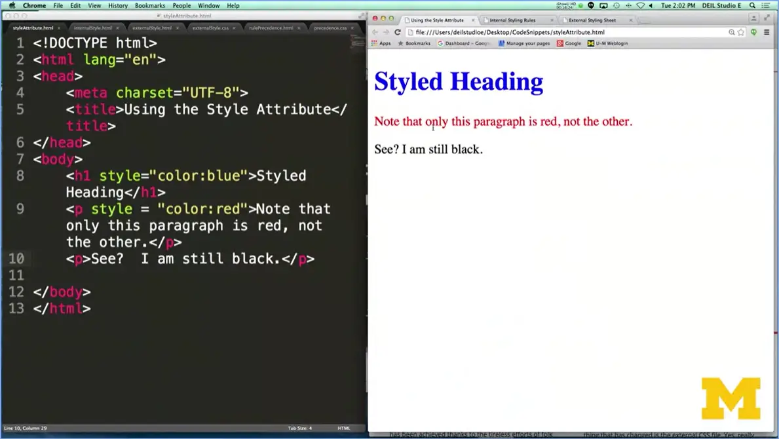Close the internalStyle.html editor tab
The image size is (779, 439).
pyautogui.click(x=117, y=29)
